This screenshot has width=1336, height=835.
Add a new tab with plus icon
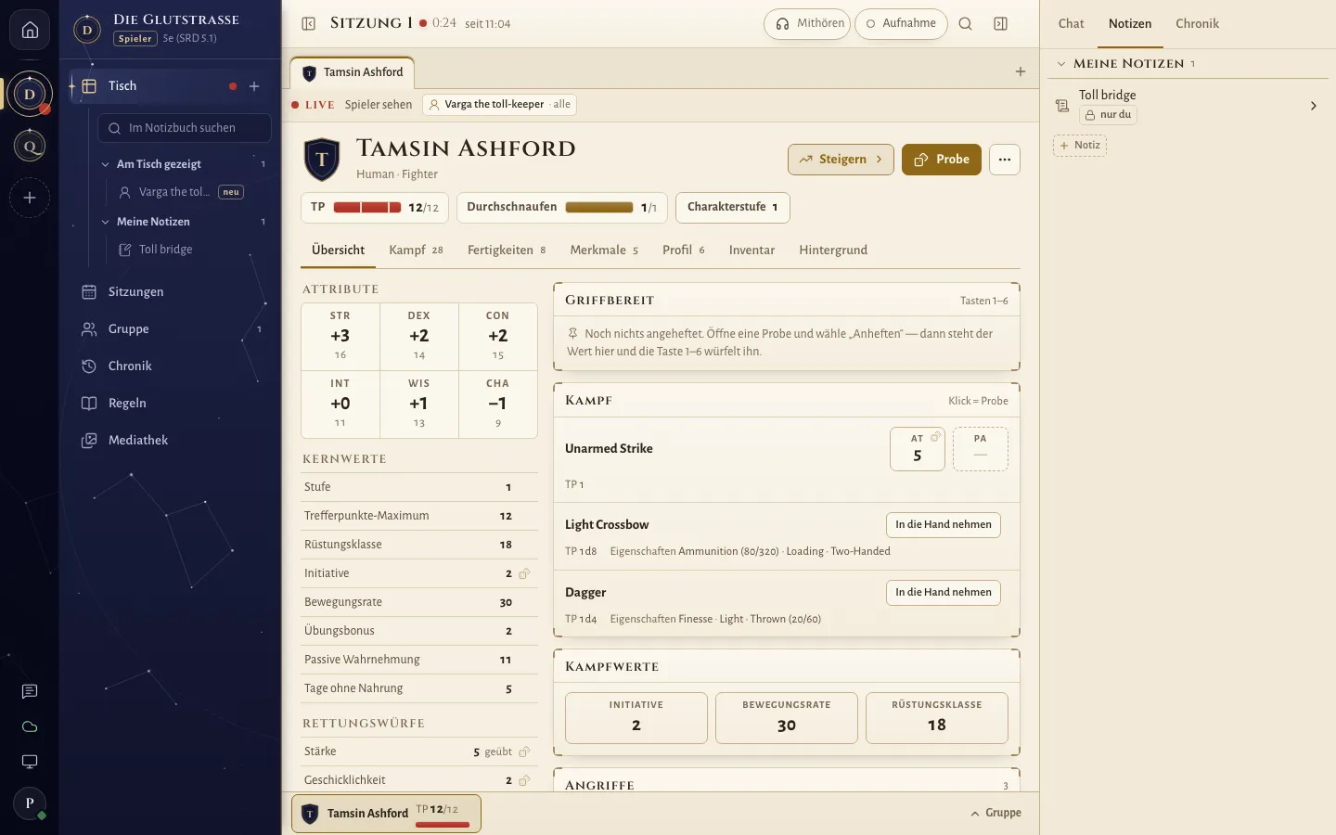(1021, 71)
